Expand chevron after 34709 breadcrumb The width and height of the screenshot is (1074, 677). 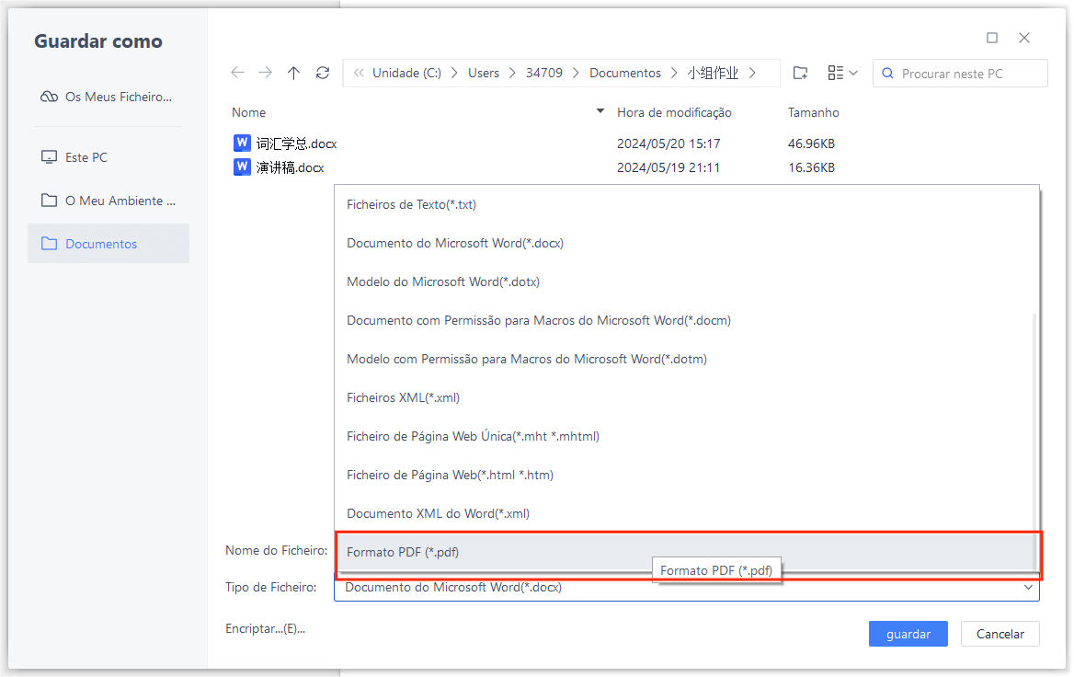(576, 73)
